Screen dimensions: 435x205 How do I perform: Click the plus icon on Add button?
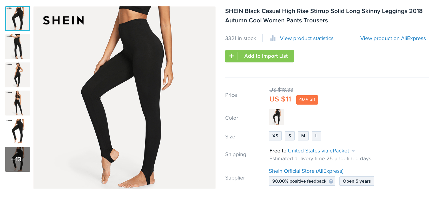click(x=231, y=56)
